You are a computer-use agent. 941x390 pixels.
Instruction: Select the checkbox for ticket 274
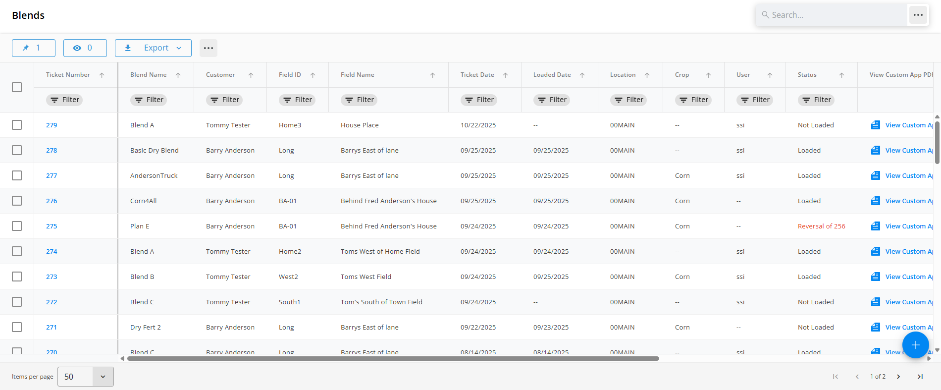[17, 251]
